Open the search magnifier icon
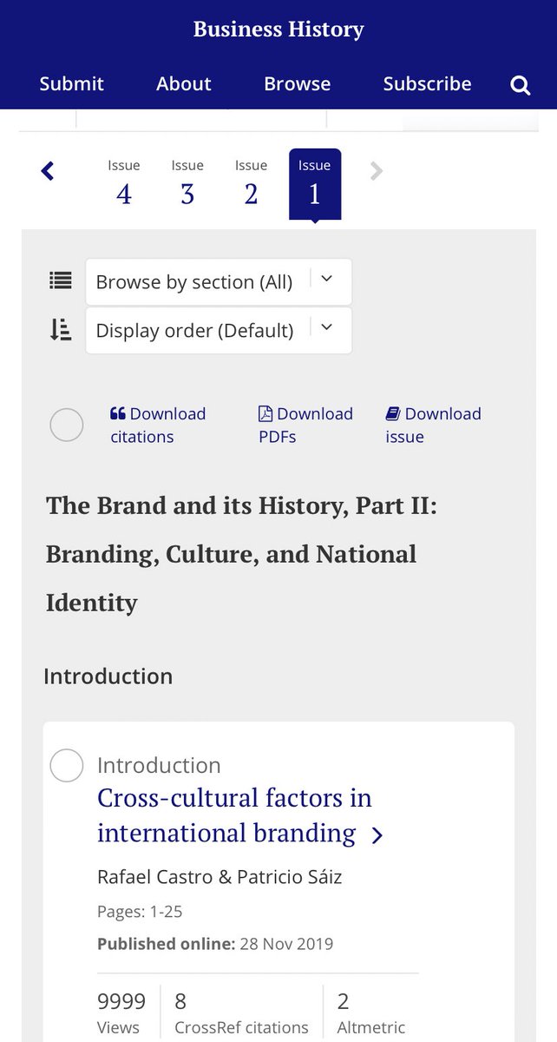557x1042 pixels. 520,85
